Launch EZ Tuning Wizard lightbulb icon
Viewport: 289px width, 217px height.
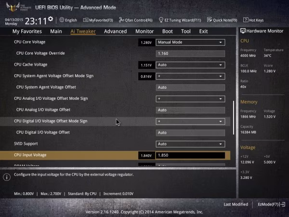click(161, 20)
